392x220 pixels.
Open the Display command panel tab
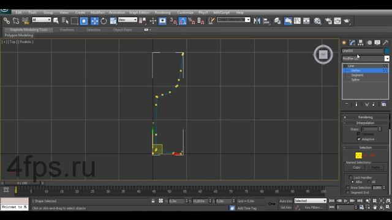click(x=377, y=43)
